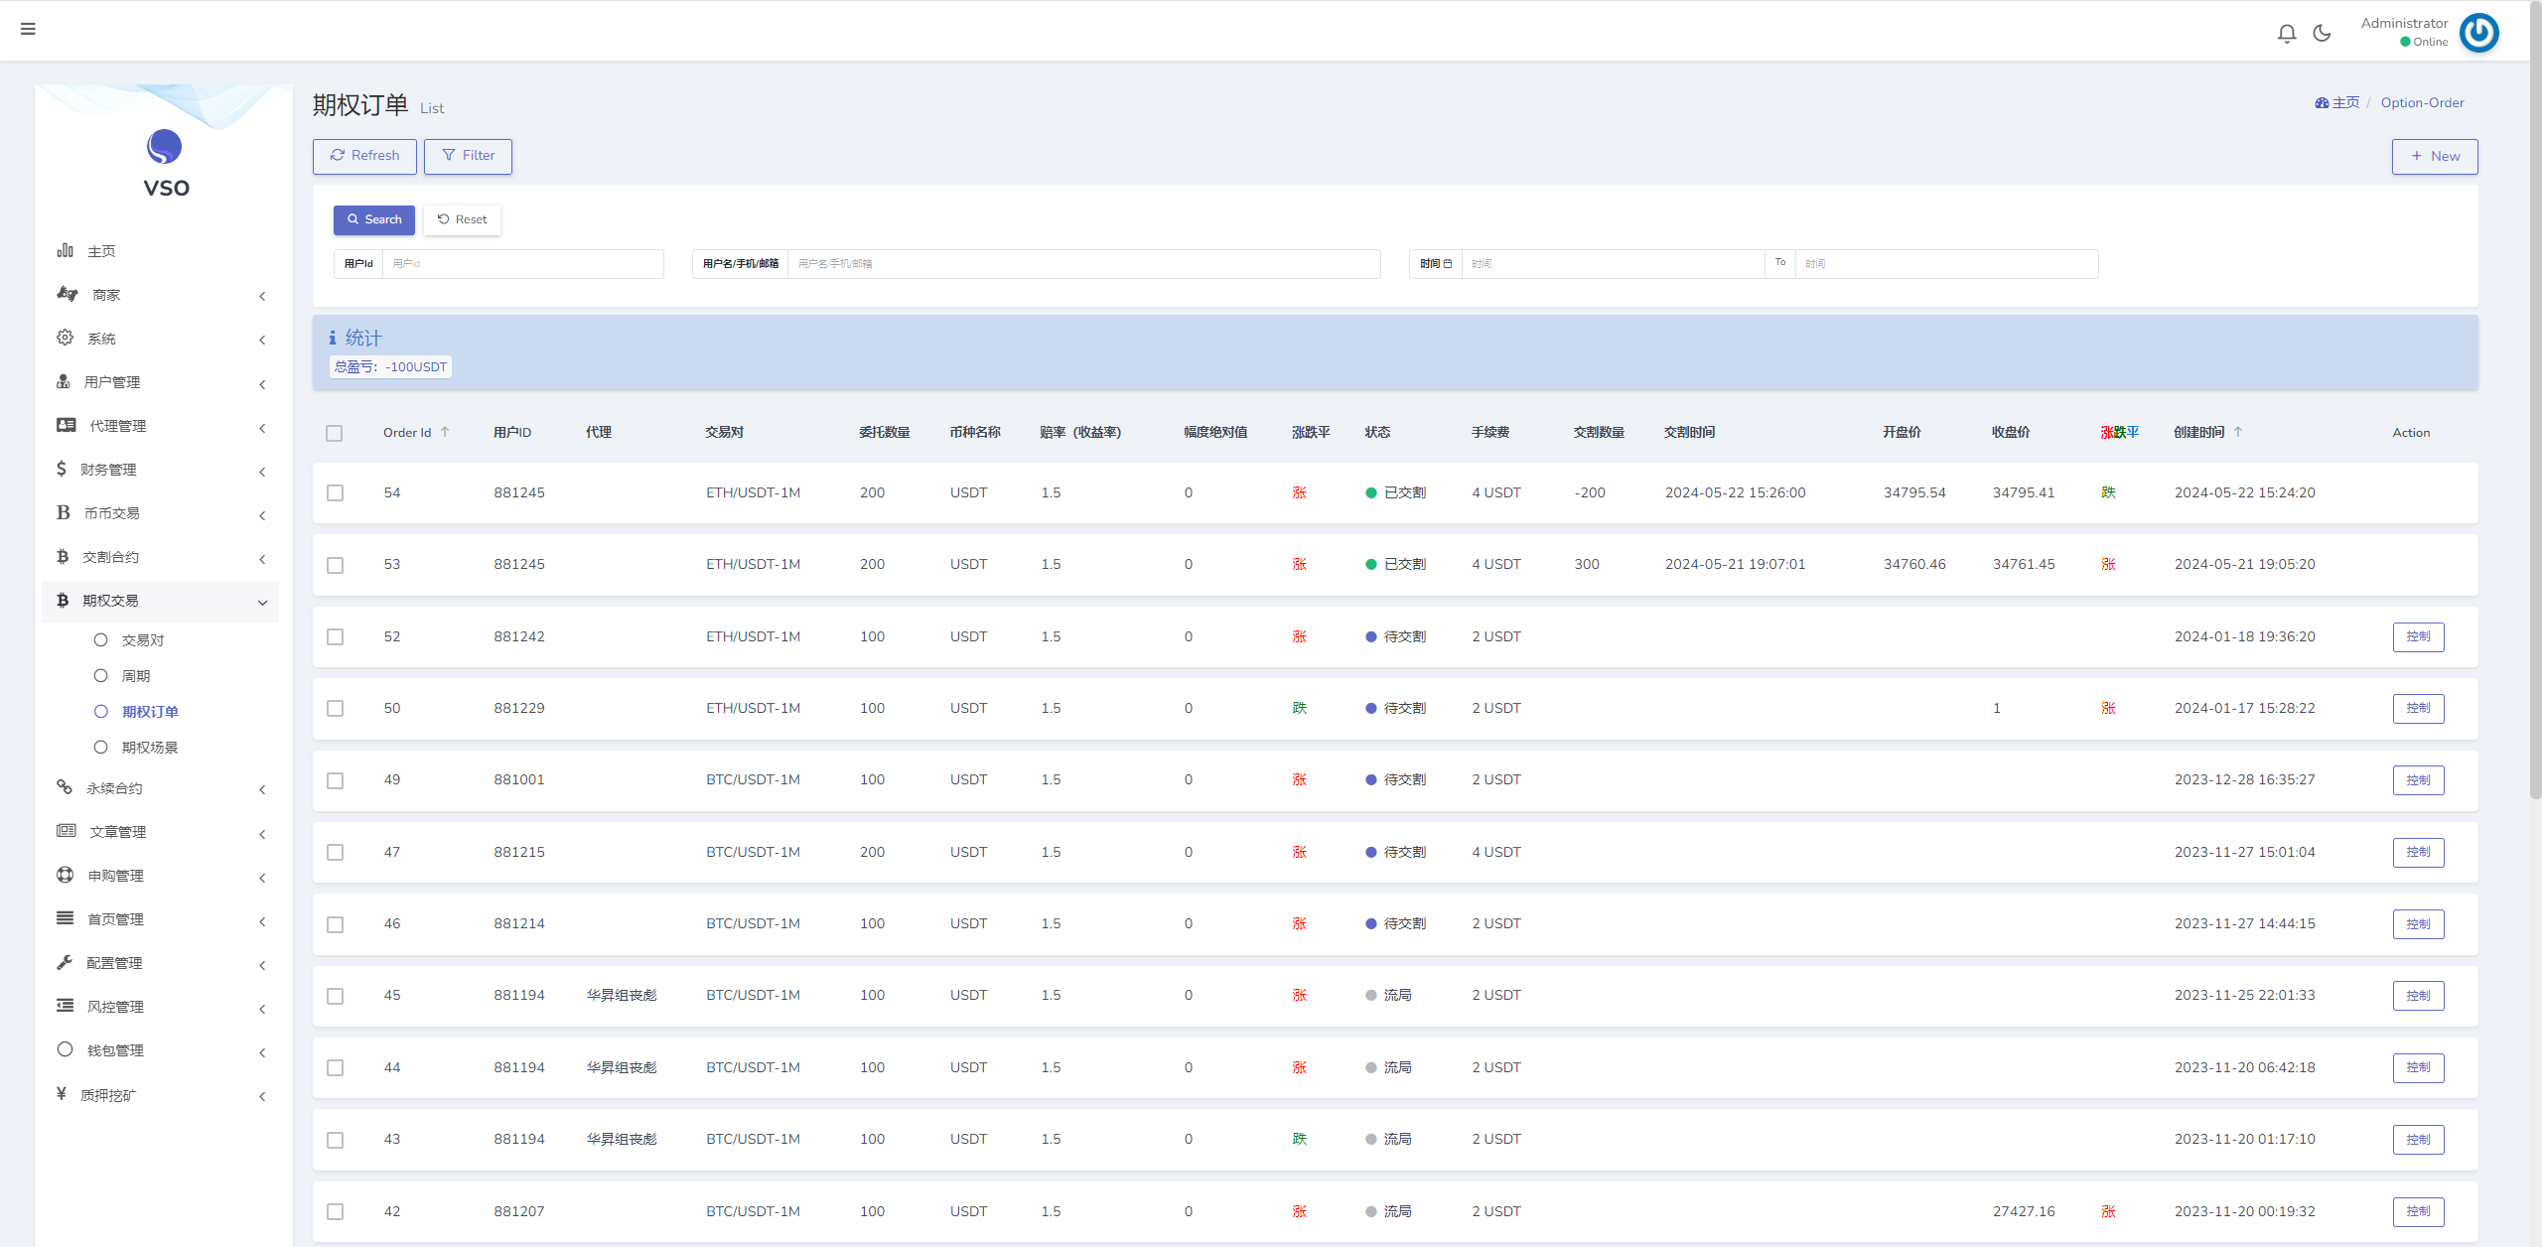Click the dark mode toggle icon
The height and width of the screenshot is (1247, 2542).
pyautogui.click(x=2324, y=29)
